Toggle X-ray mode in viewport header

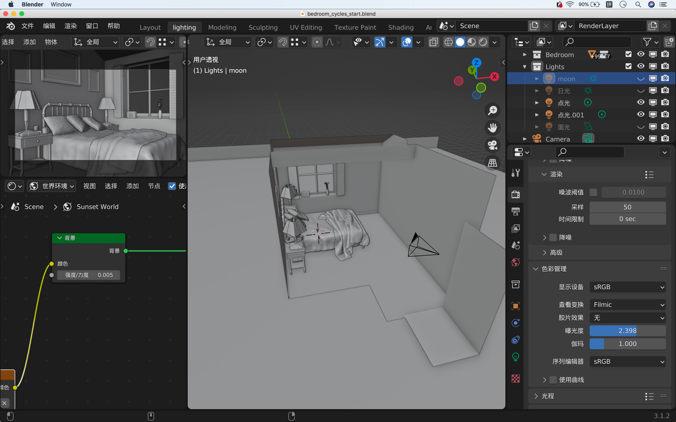[434, 42]
